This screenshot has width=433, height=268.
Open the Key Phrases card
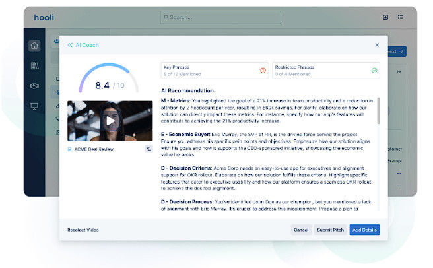point(215,71)
